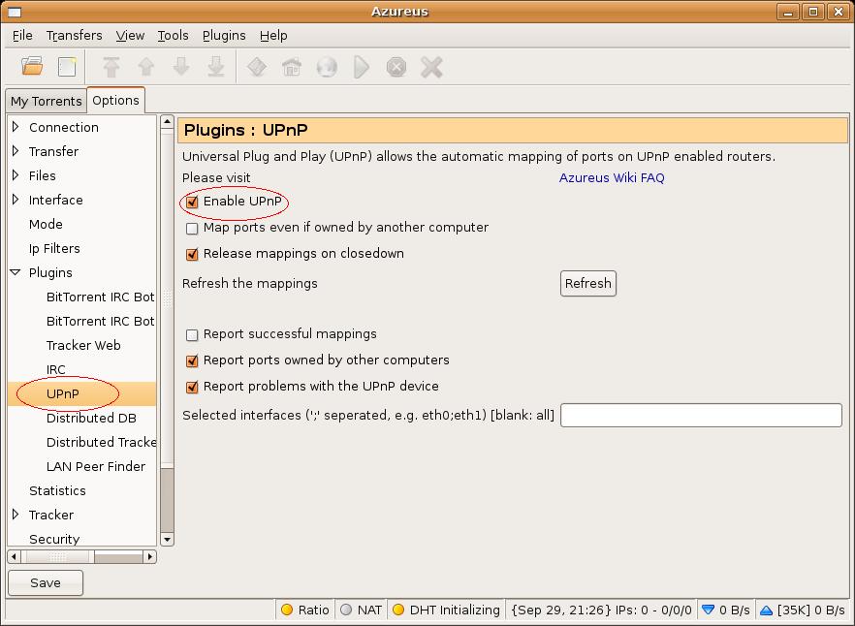This screenshot has height=626, width=855.
Task: Open the Plugins menu
Action: (x=224, y=36)
